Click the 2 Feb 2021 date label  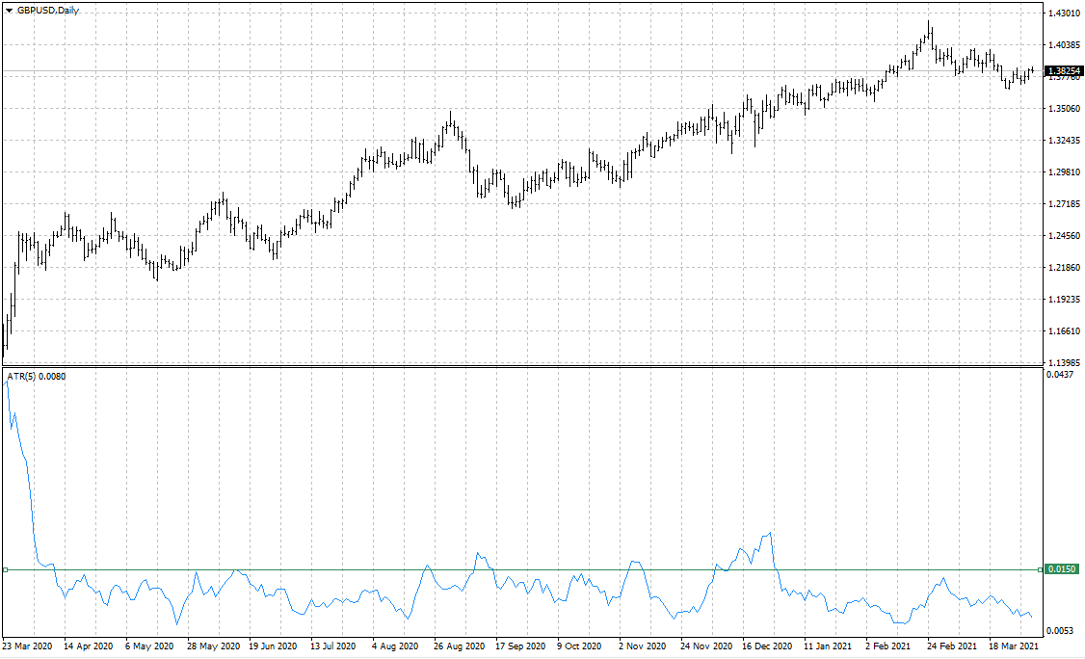coord(887,646)
